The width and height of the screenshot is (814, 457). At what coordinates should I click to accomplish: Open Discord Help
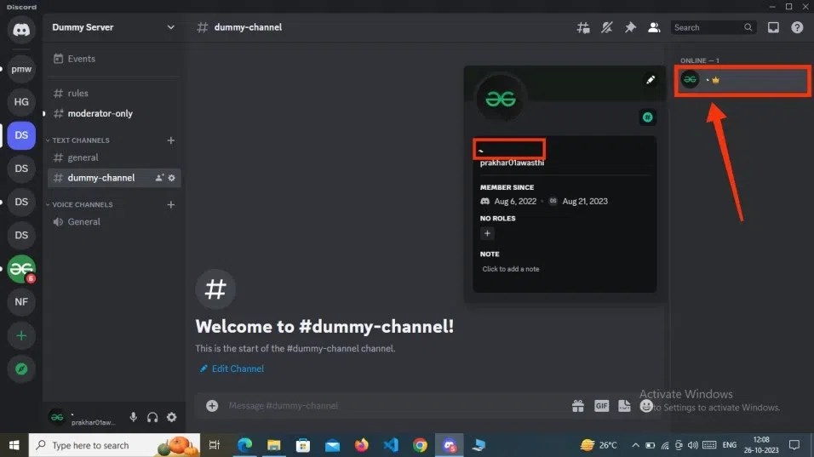click(x=797, y=27)
